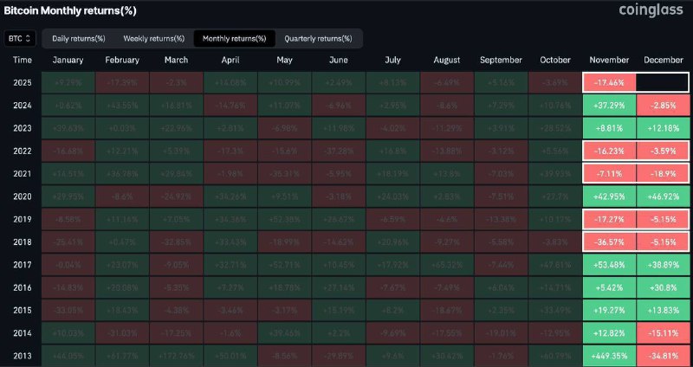Click November 2024 cell showing +37.29%
This screenshot has width=693, height=367.
pyautogui.click(x=609, y=106)
